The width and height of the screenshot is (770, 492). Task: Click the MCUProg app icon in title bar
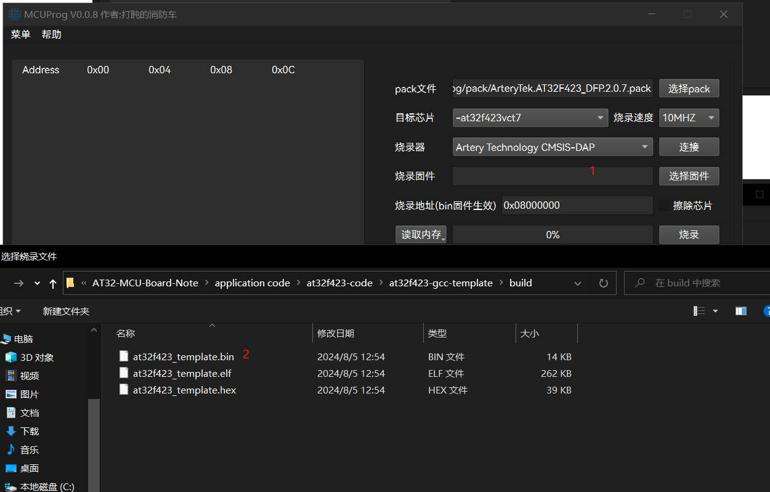click(14, 14)
